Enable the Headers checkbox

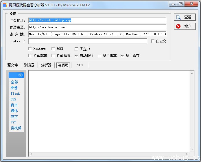(30, 49)
